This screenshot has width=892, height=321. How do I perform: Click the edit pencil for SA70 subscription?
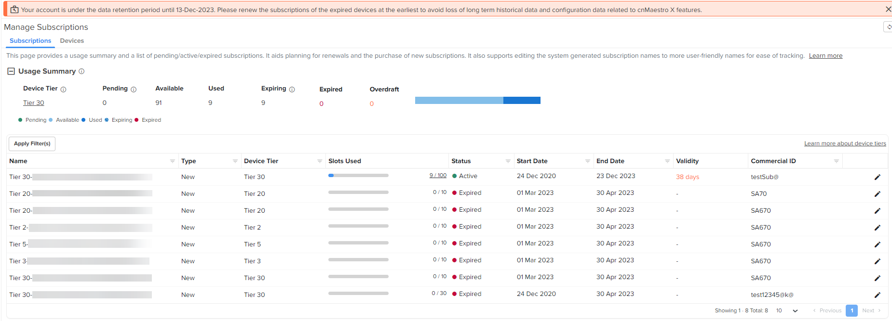[877, 194]
